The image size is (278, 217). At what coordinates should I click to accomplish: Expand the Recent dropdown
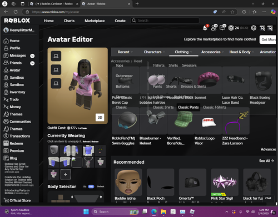(125, 52)
